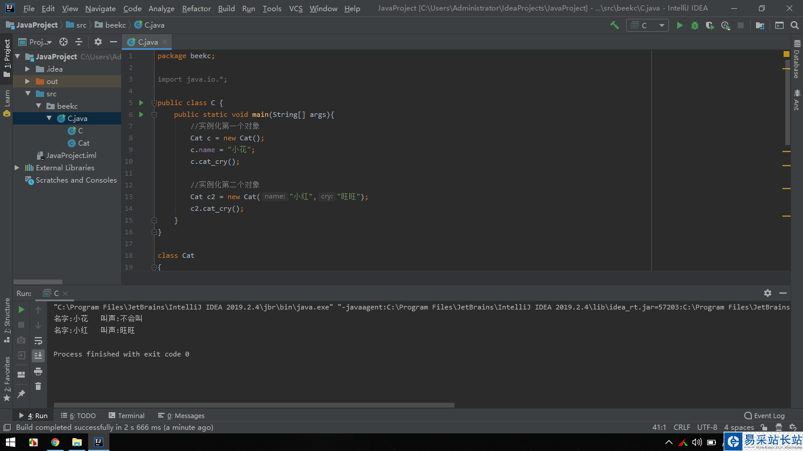Run configuration C with green play button in top toolbar
The image size is (803, 451).
point(680,25)
